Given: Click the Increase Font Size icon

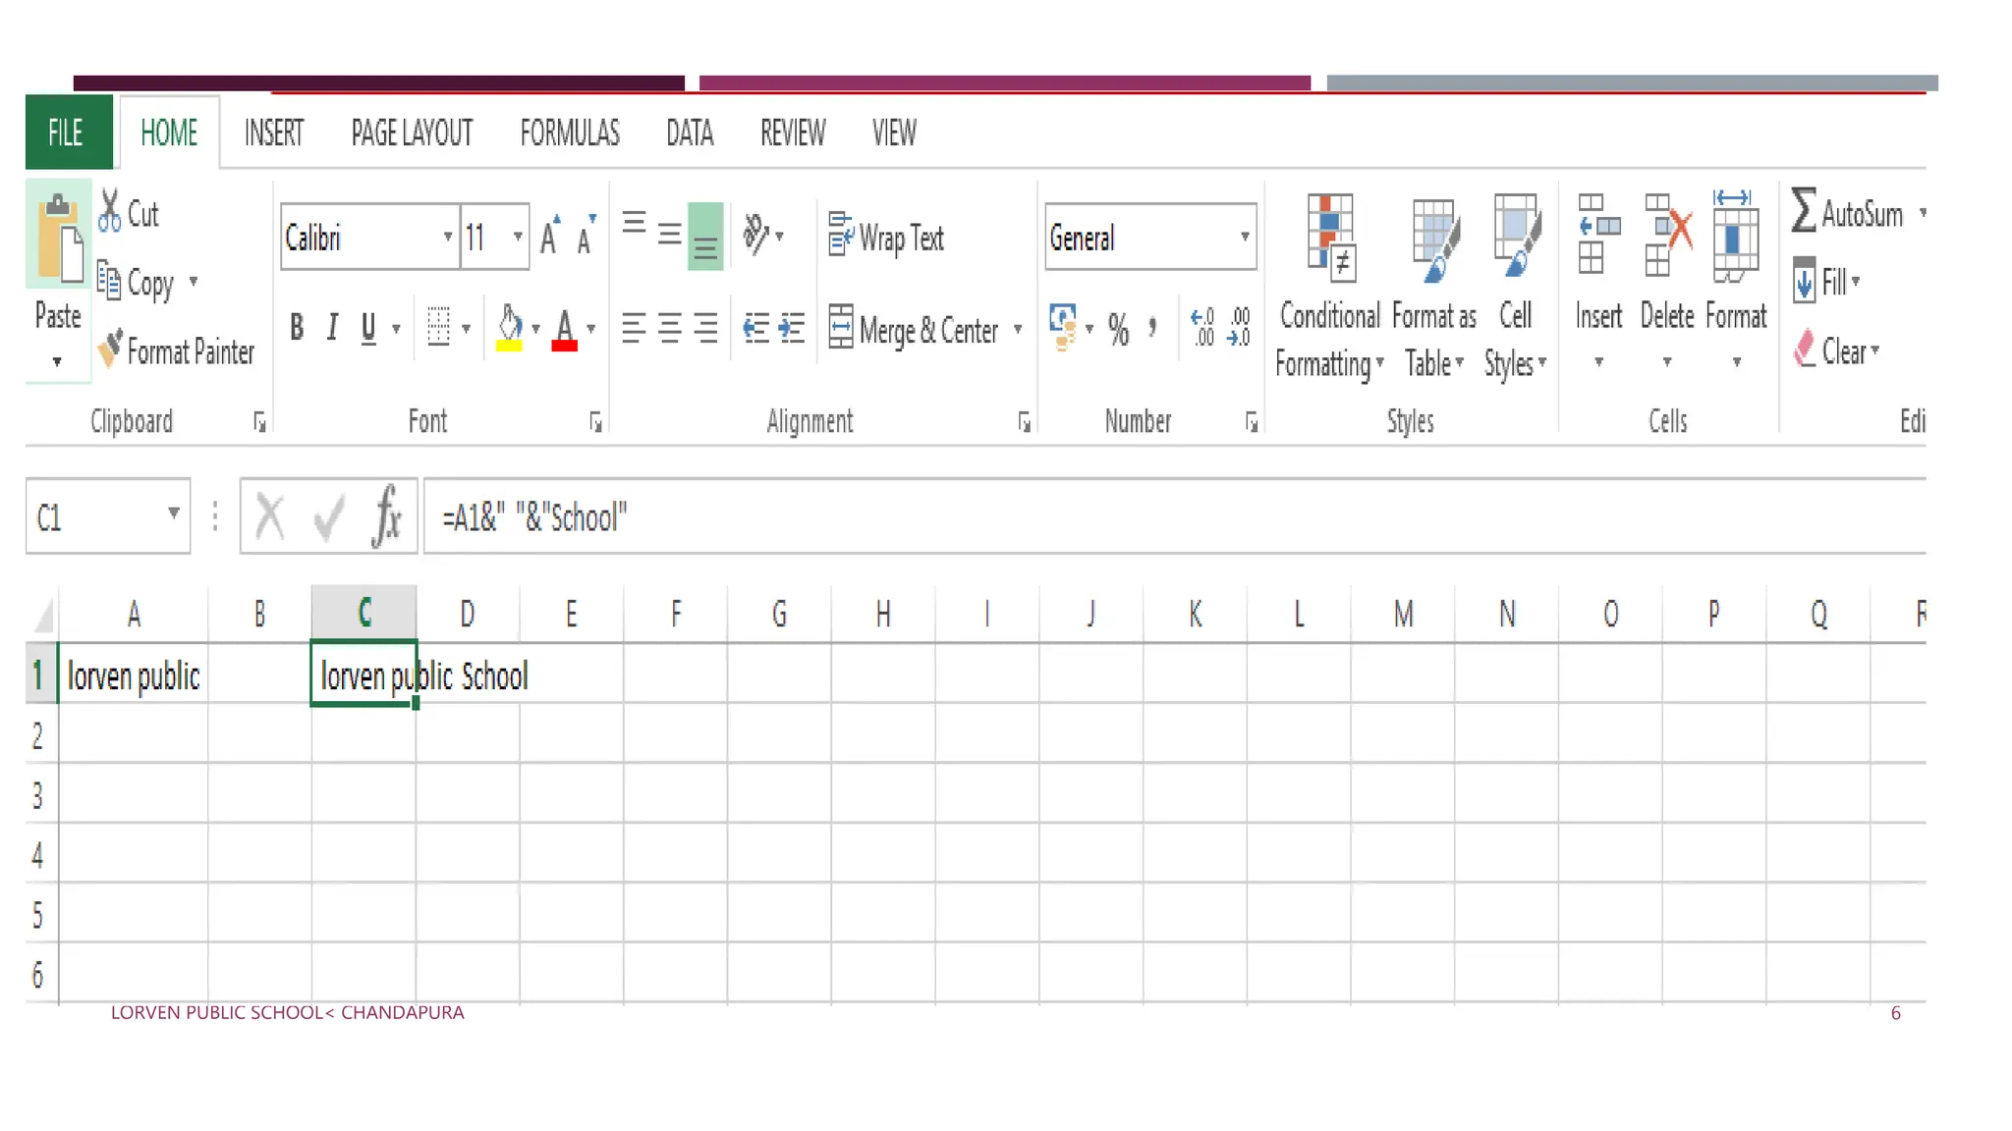Looking at the screenshot, I should pos(550,236).
